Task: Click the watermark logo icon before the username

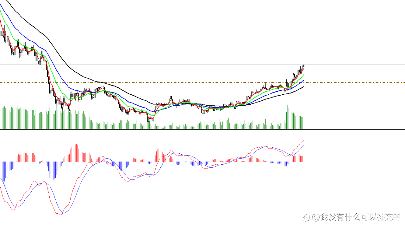Action: click(x=306, y=217)
